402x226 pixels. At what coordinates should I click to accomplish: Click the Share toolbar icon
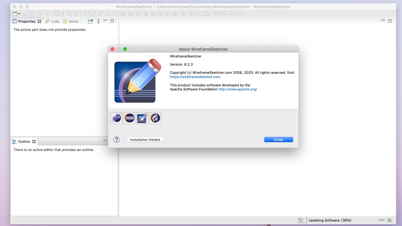pos(54,13)
